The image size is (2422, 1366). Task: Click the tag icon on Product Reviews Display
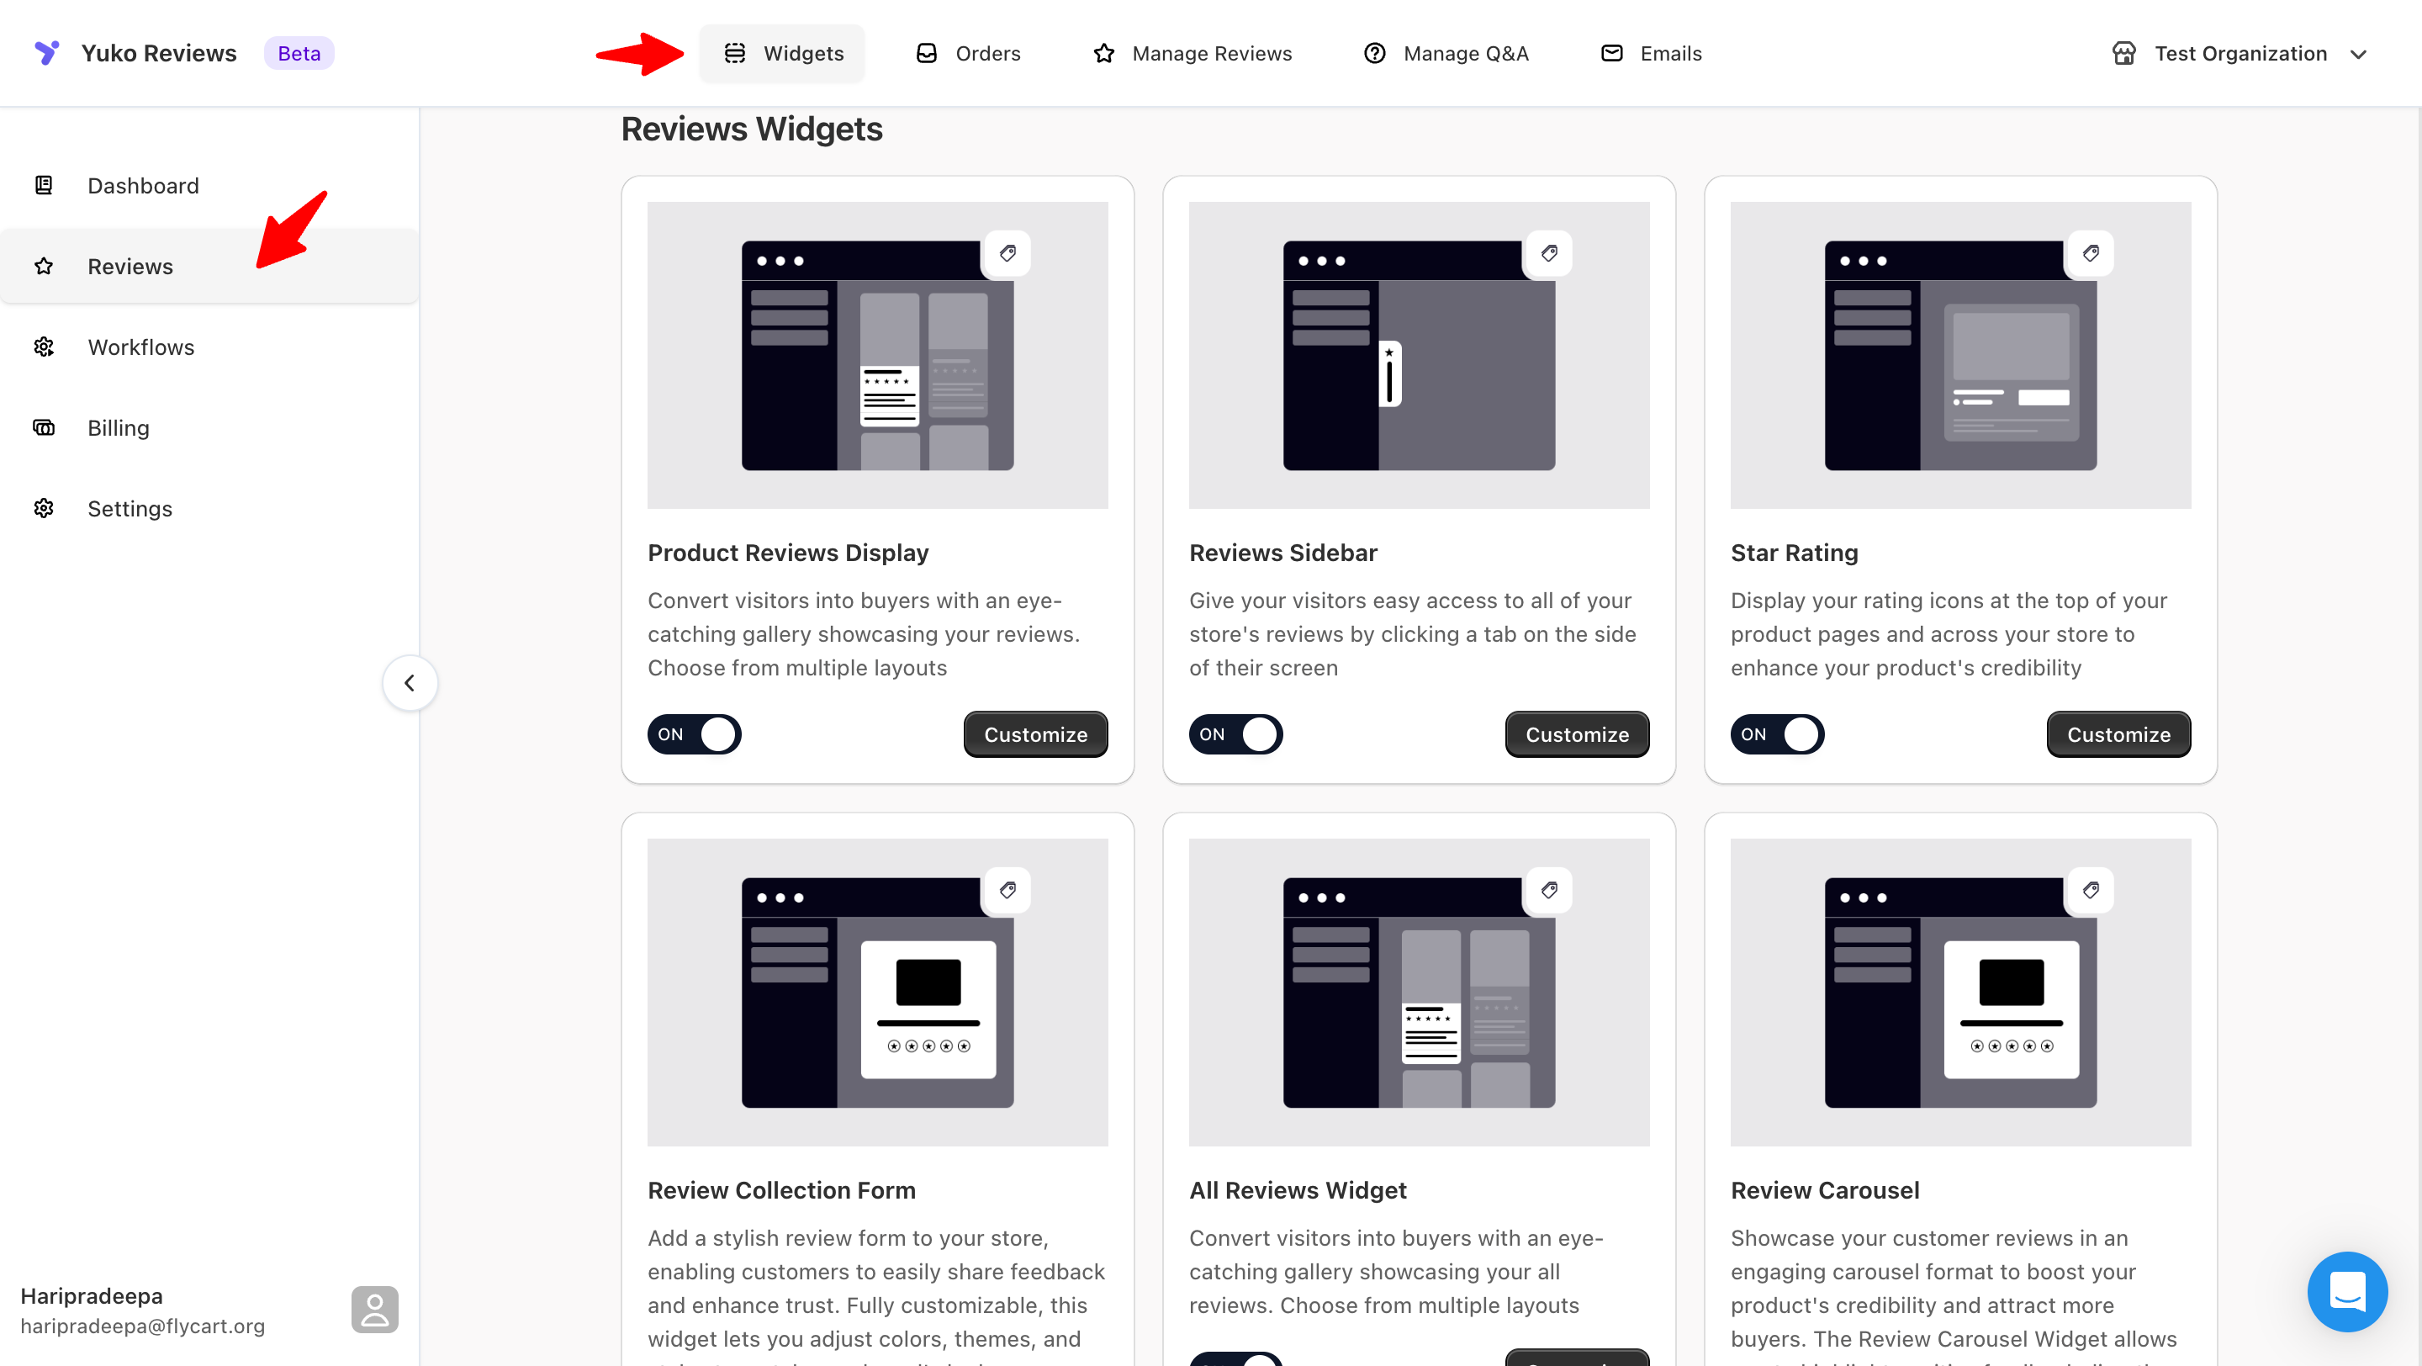coord(1007,253)
